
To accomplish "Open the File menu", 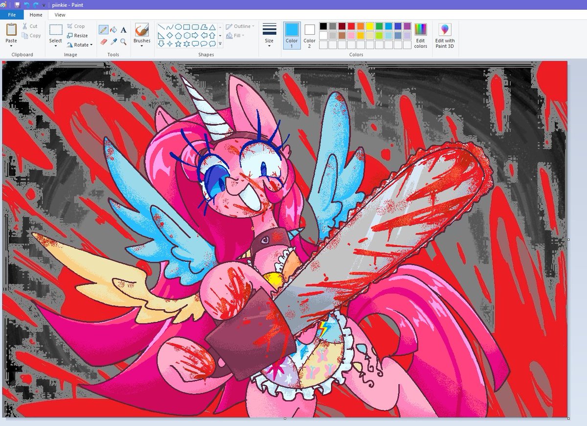I will [x=11, y=15].
